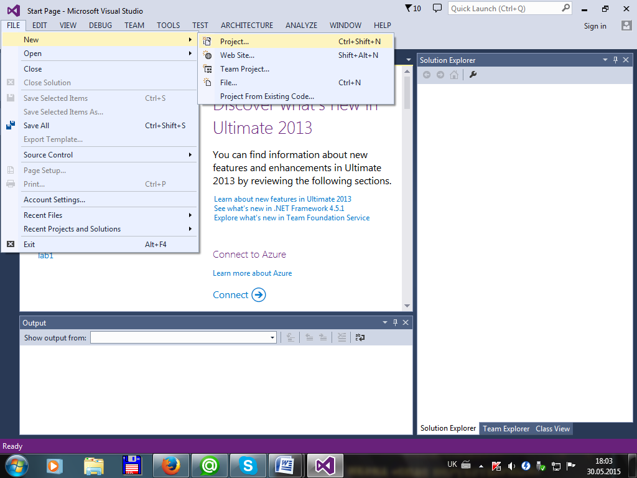The width and height of the screenshot is (637, 478).
Task: Select New Project menu item
Action: click(296, 42)
